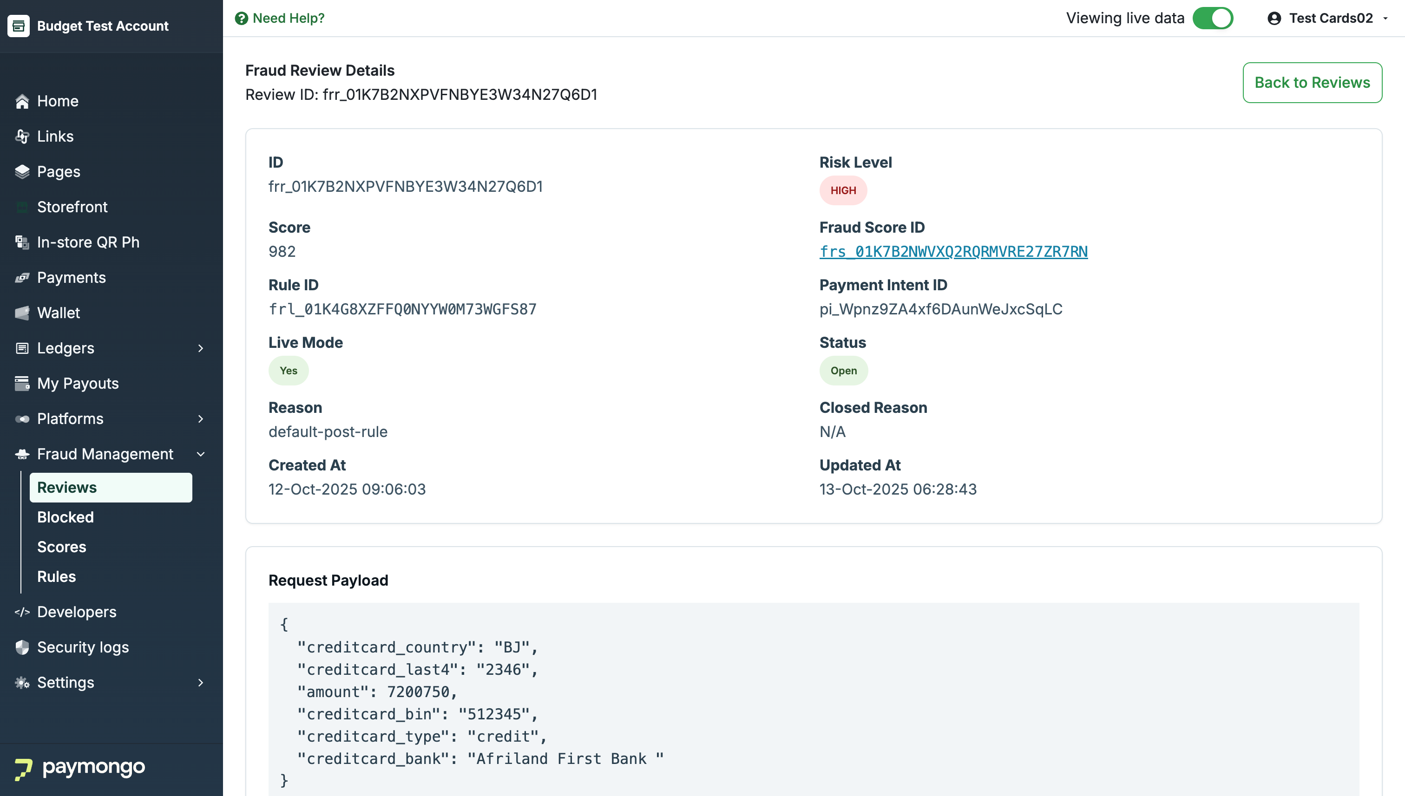Expand the Platforms submenu chevron

click(201, 419)
